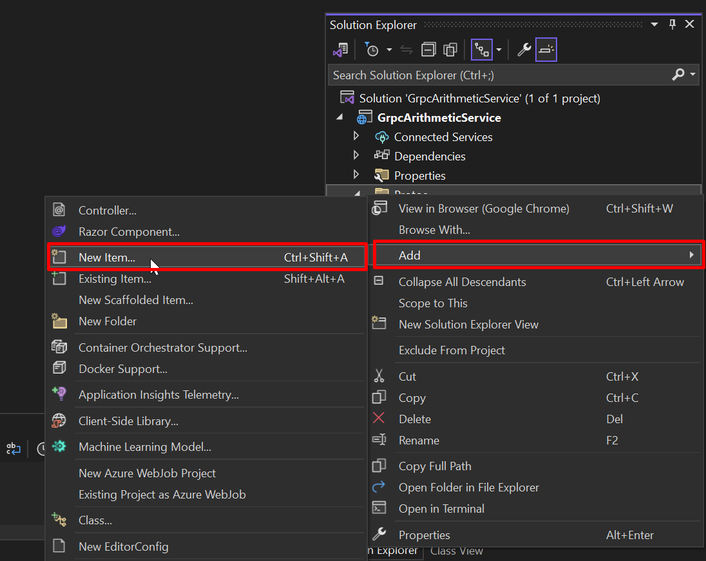Switch to the Class View tab
The width and height of the screenshot is (706, 561).
[457, 551]
